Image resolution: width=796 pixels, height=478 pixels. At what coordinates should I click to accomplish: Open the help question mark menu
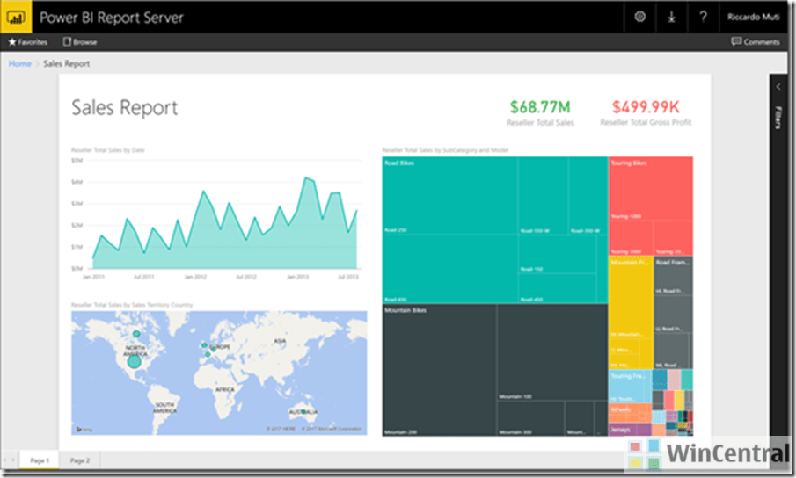click(703, 17)
